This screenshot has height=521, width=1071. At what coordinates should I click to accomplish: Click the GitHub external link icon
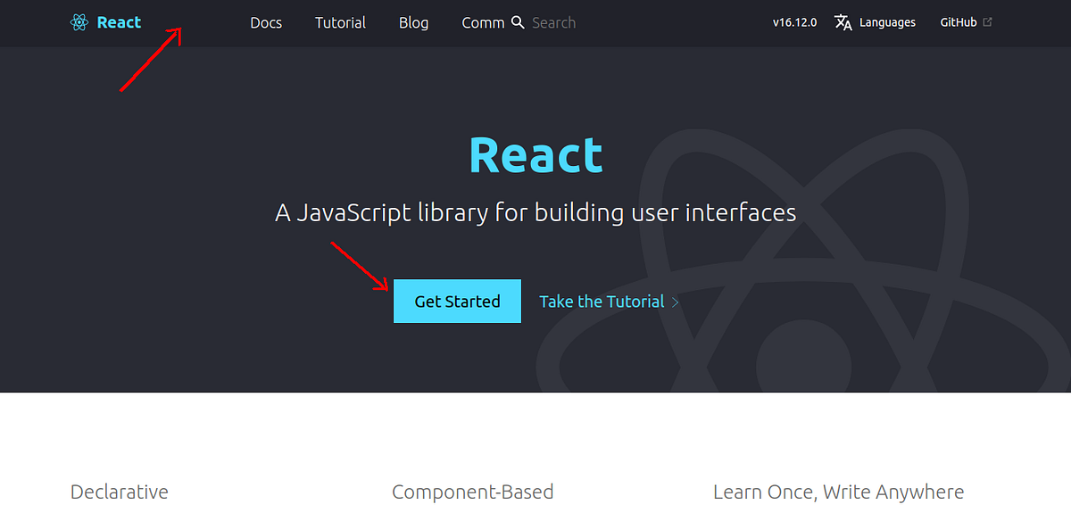pos(987,22)
